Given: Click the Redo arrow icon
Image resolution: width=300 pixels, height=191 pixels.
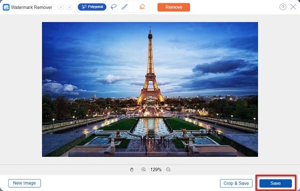Looking at the screenshot, I should (x=69, y=7).
